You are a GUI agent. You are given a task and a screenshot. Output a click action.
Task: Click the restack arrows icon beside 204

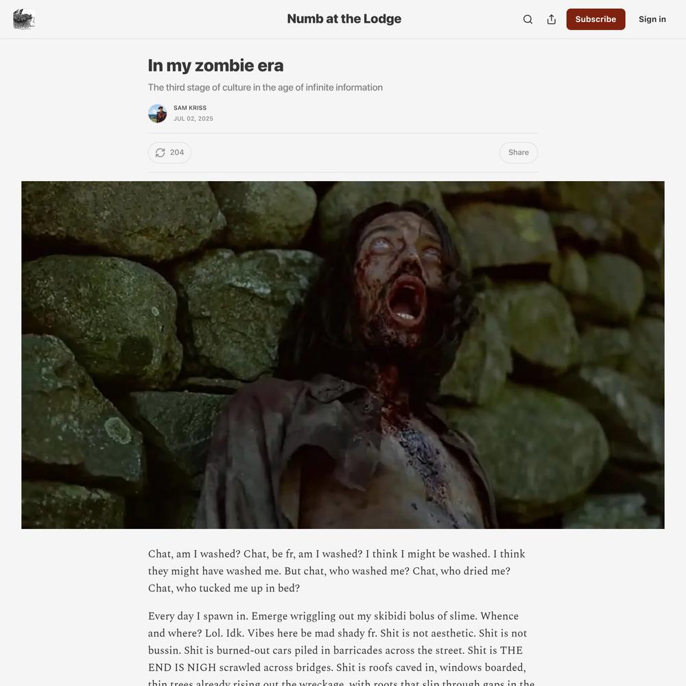click(160, 153)
